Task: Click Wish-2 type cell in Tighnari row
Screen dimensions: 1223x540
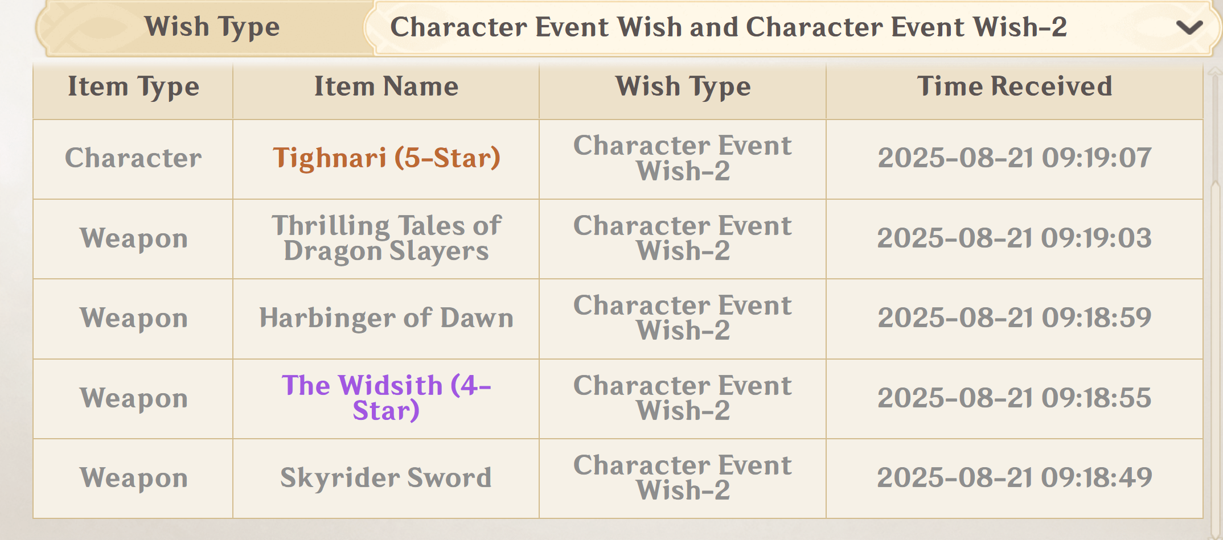Action: point(683,158)
